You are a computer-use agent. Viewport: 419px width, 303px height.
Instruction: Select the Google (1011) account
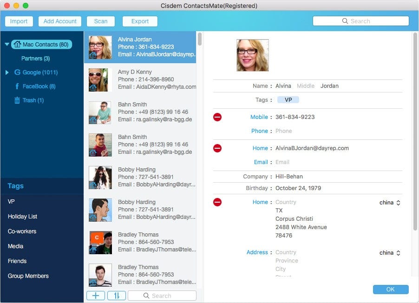tap(40, 72)
